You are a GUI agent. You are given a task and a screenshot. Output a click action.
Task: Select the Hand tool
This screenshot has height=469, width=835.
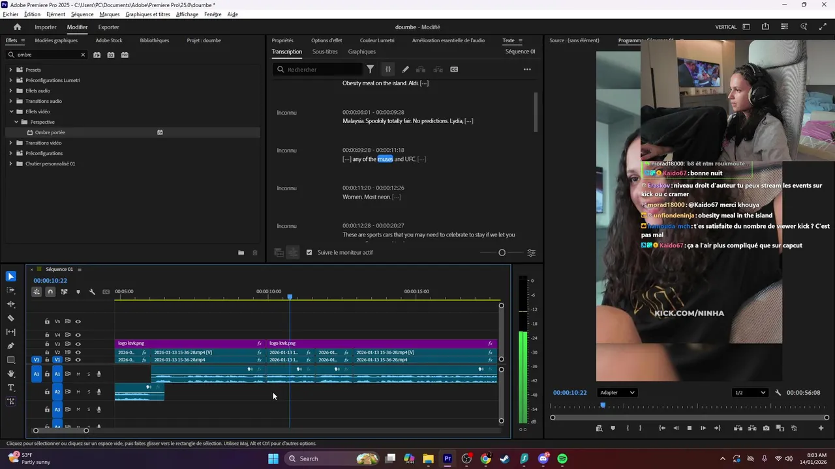coord(10,374)
